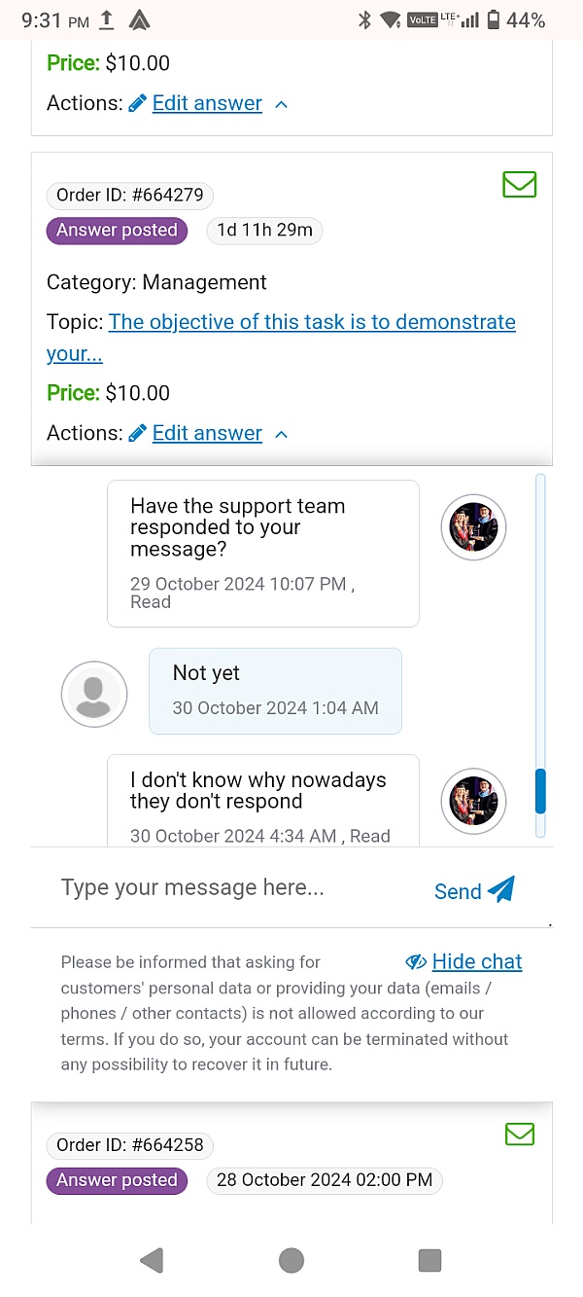Viewport: 583px width, 1297px height.
Task: Open envelope icon for order #664279
Action: [x=519, y=184]
